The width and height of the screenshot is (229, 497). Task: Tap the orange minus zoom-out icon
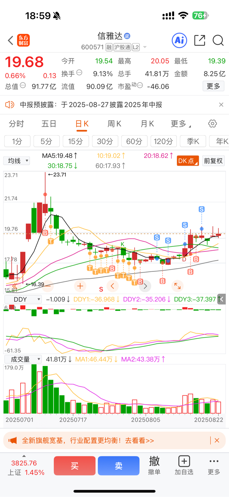click(47, 286)
